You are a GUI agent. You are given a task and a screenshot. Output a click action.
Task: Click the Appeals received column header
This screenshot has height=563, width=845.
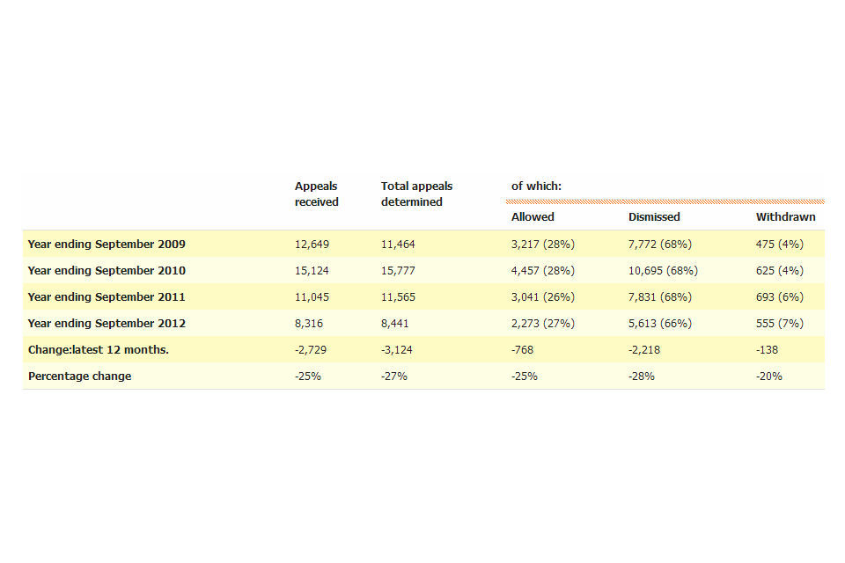pos(316,194)
